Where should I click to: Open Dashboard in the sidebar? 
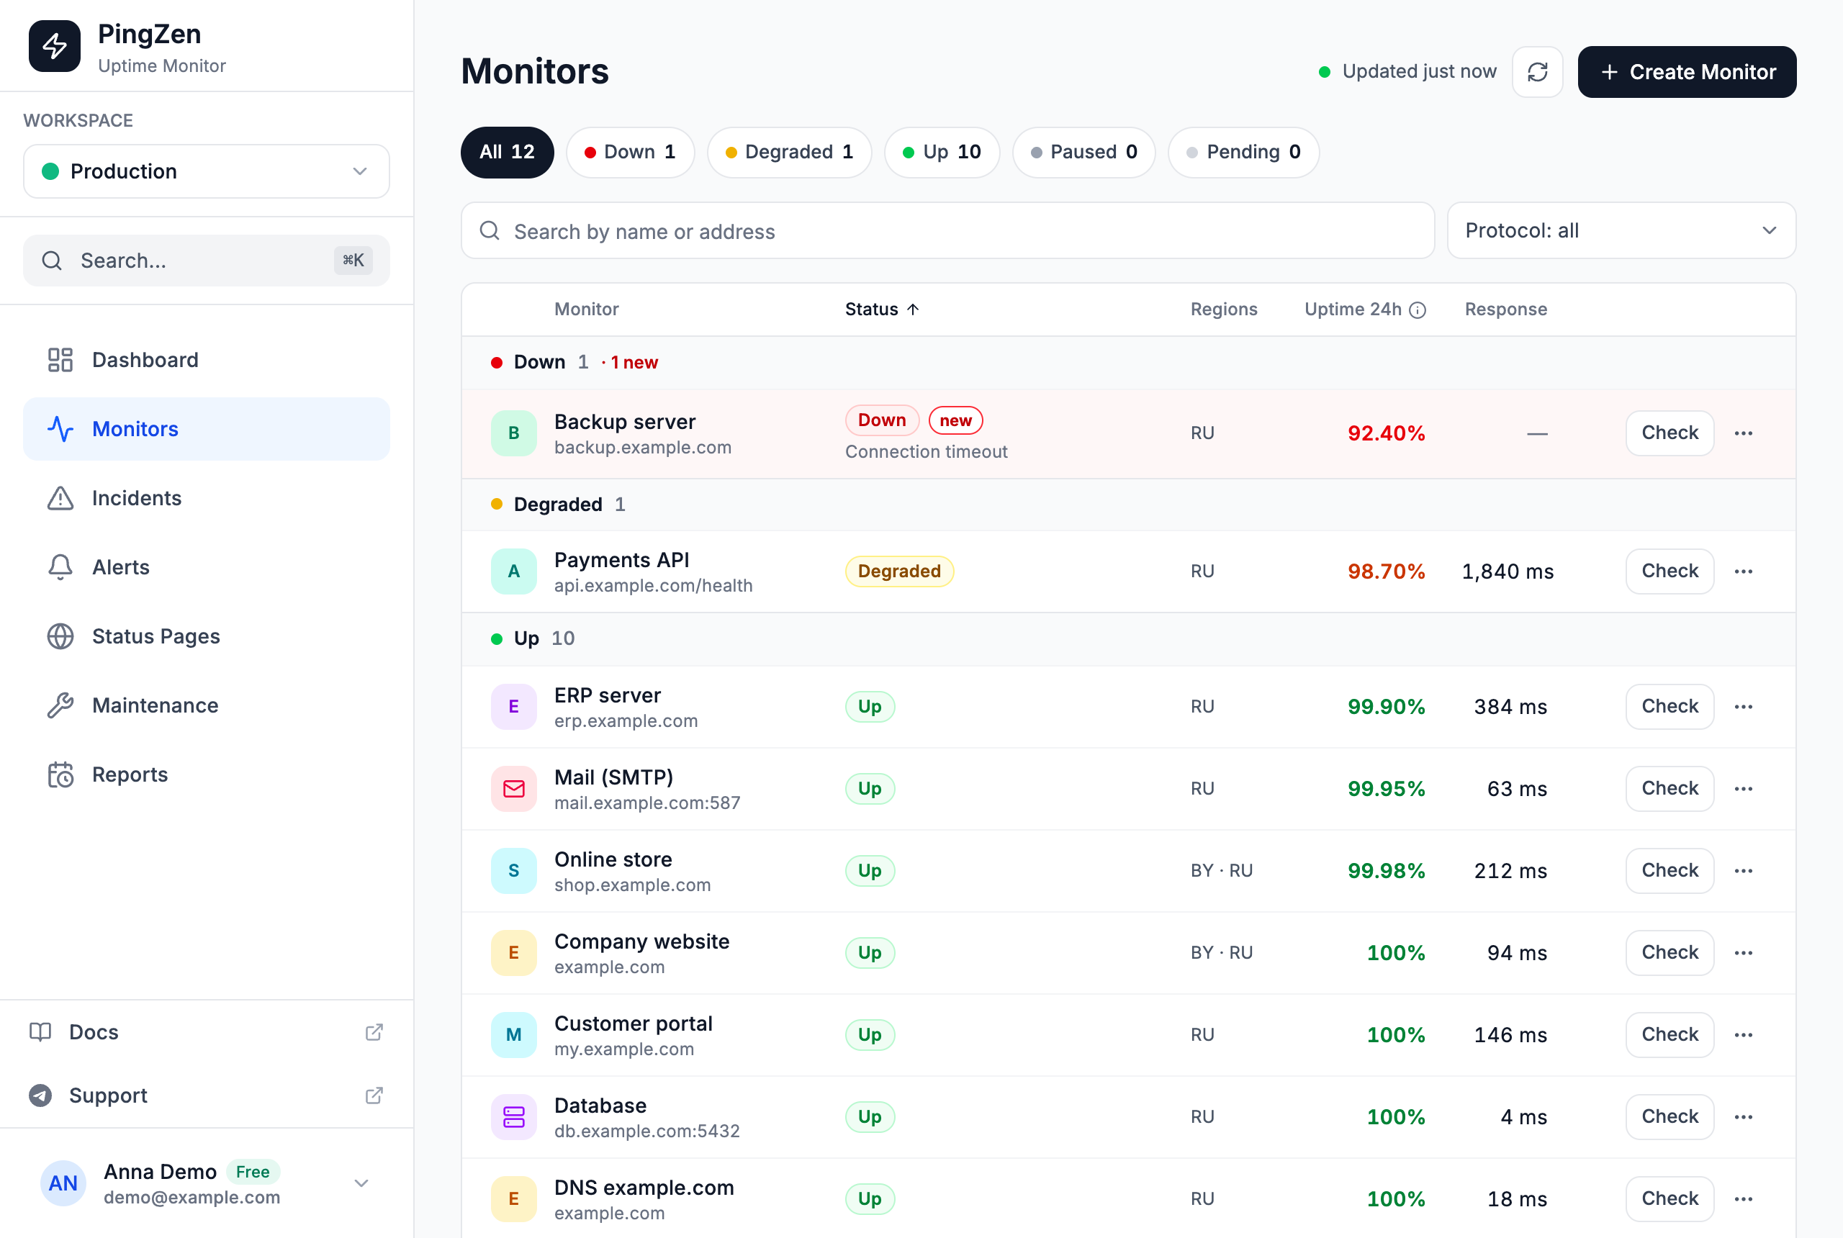coord(206,360)
